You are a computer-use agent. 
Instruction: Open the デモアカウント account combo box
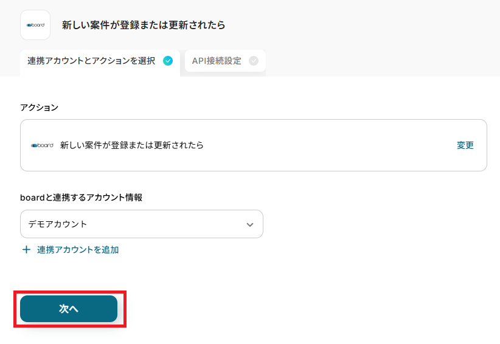click(141, 224)
